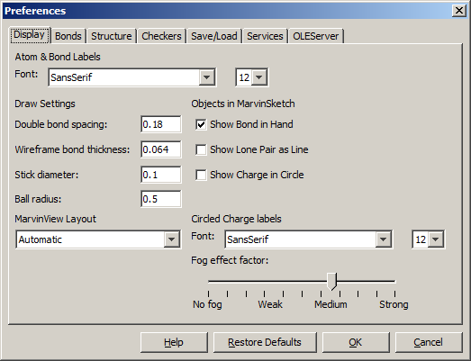
Task: Open Circled Charge labels font dropdown
Action: click(x=309, y=239)
